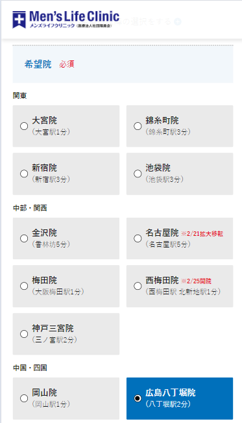
Task: Choose the 名古屋院 radio button
Action: [138, 238]
